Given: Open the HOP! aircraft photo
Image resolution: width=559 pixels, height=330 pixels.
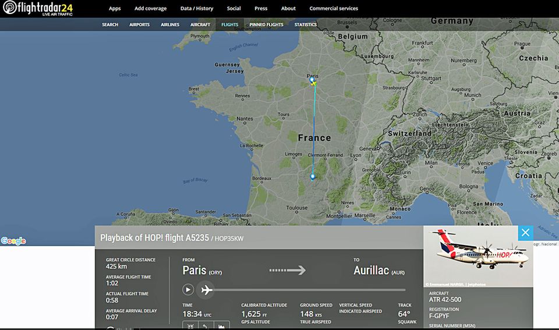Looking at the screenshot, I should pyautogui.click(x=477, y=256).
